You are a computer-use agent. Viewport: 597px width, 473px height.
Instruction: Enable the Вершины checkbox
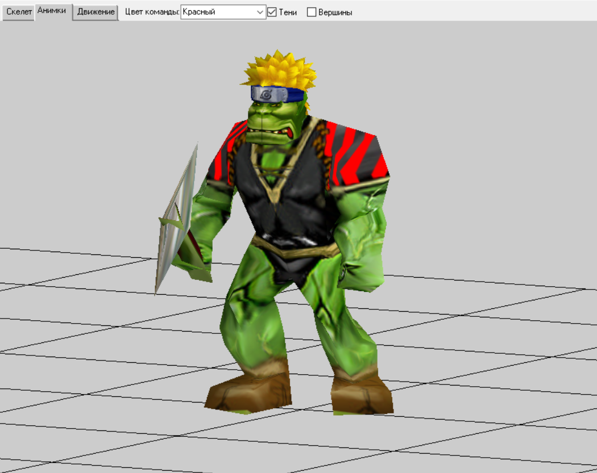tap(312, 12)
